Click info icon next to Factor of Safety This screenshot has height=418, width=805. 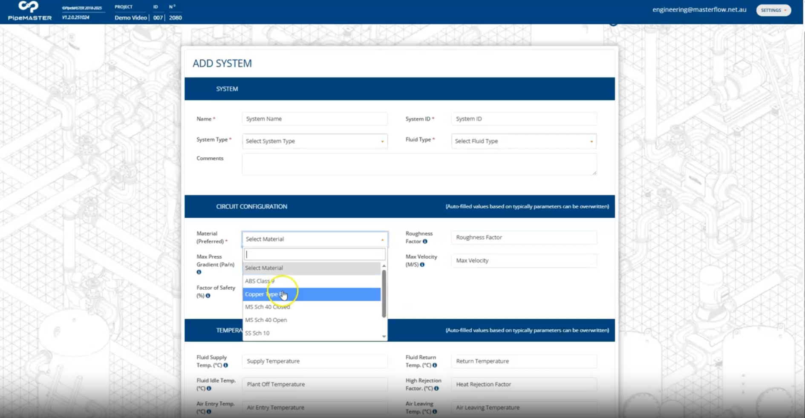coord(208,296)
